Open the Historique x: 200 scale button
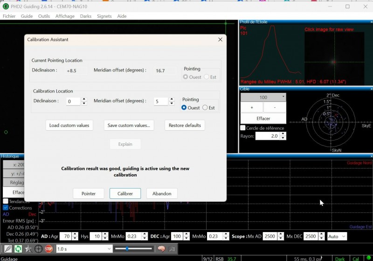 tap(14, 164)
